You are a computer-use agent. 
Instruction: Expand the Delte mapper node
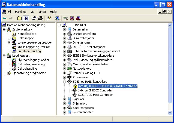click(x=9, y=38)
